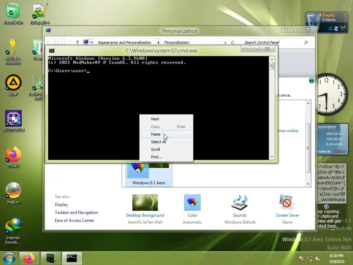Open the Display link under See also

point(61,205)
